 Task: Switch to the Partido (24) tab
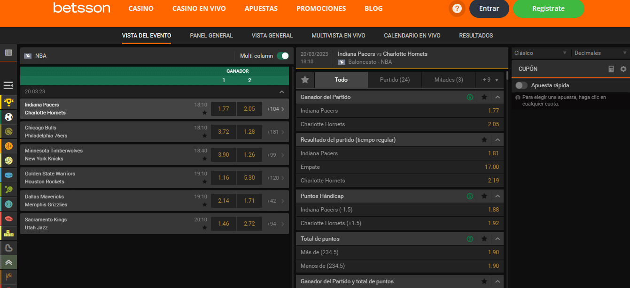(x=395, y=80)
